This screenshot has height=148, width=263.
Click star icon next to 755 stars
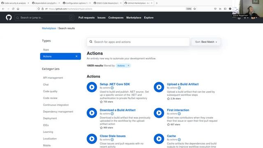point(101,102)
